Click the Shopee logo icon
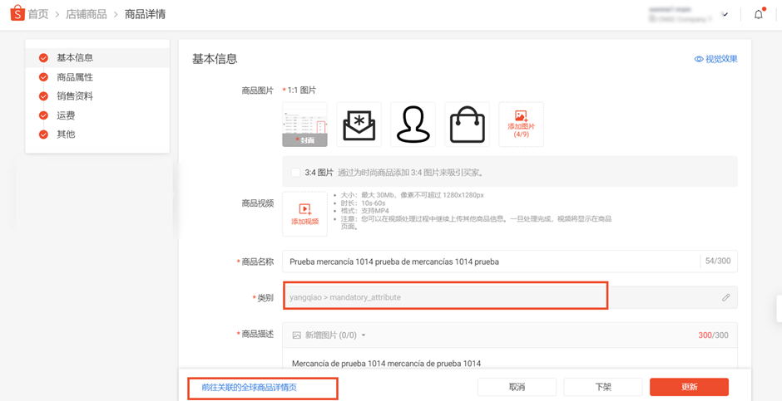 tap(17, 13)
